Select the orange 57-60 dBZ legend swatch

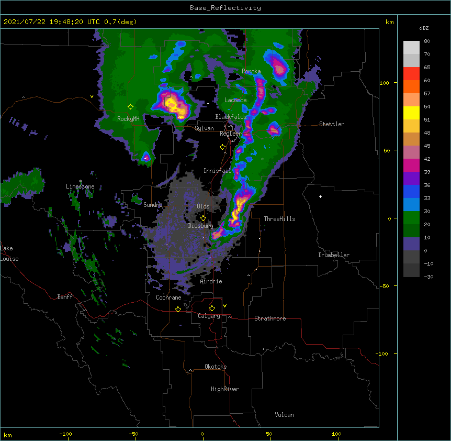(x=411, y=86)
